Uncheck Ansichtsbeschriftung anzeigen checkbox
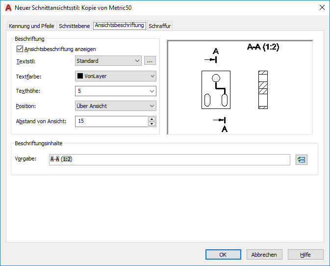This screenshot has height=266, width=330. click(x=20, y=49)
